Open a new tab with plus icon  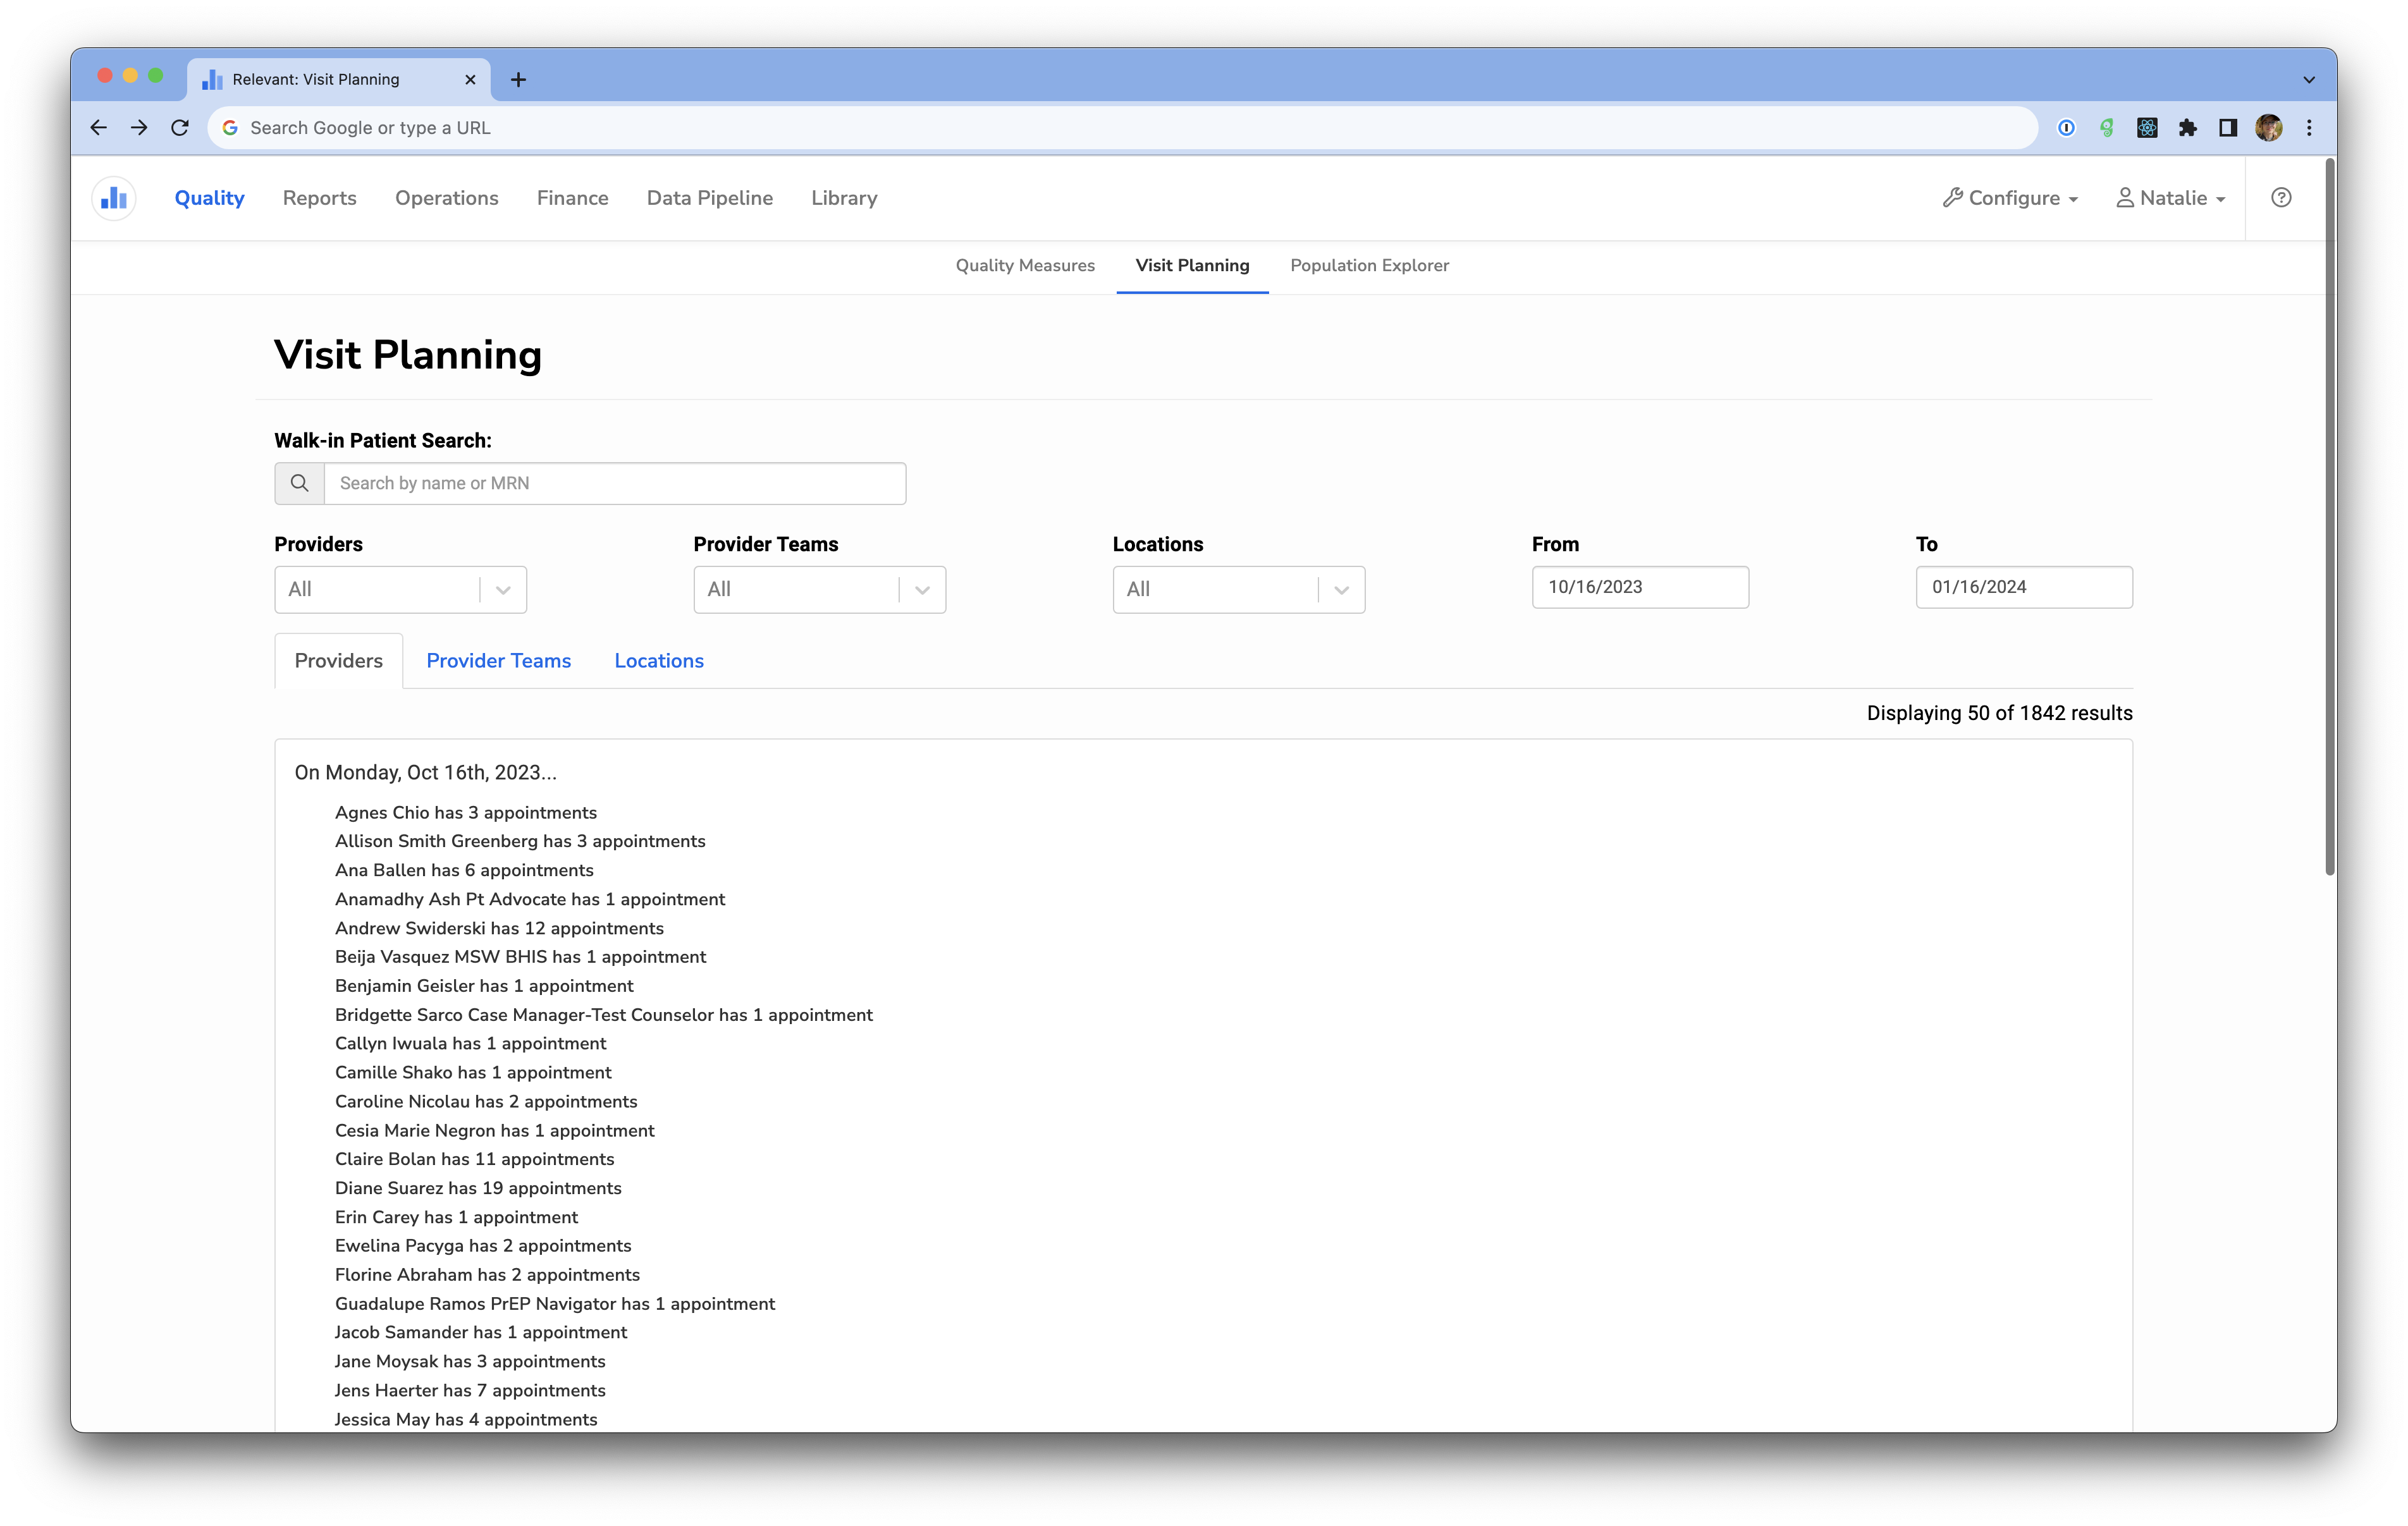(x=518, y=80)
